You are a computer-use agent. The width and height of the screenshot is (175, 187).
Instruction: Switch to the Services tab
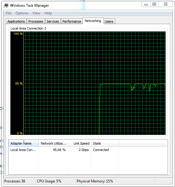click(x=53, y=21)
